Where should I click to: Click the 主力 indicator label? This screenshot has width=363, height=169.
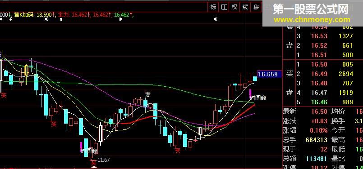coord(64,15)
